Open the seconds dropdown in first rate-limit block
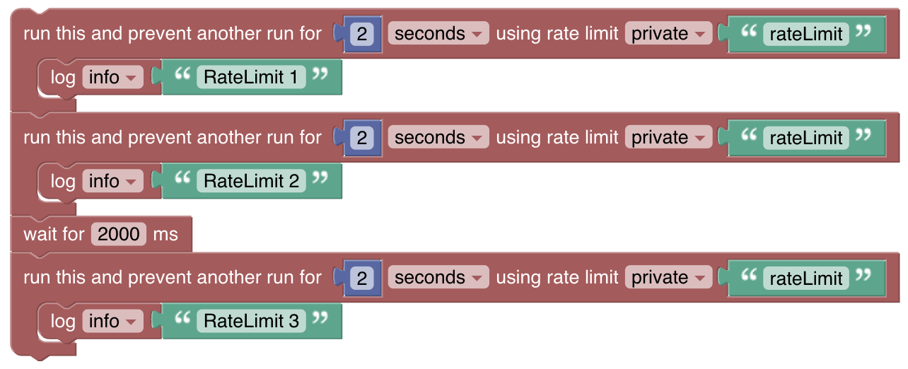 click(438, 34)
